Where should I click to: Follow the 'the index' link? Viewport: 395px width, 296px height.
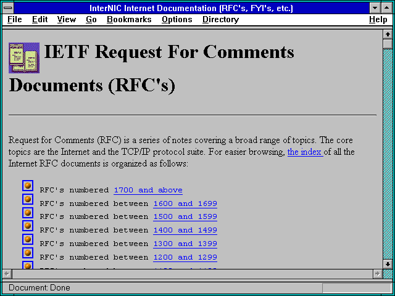coord(305,152)
